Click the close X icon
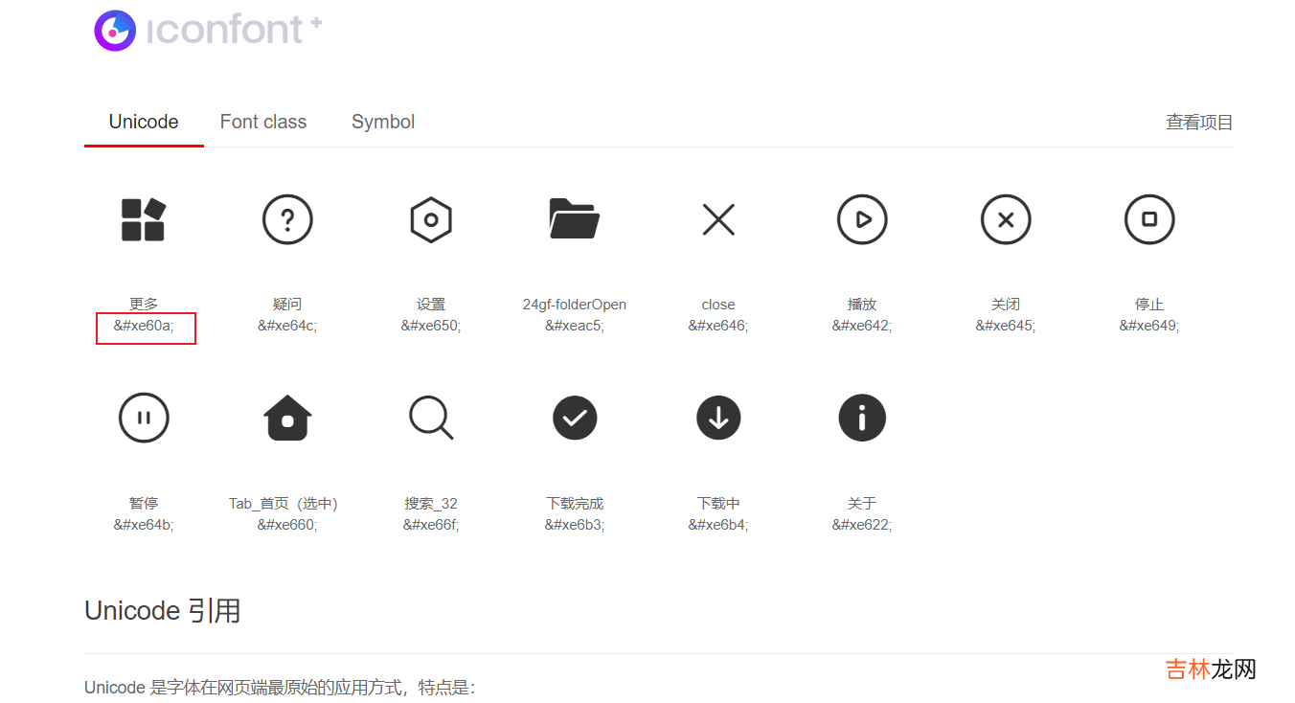This screenshot has height=703, width=1295. [718, 219]
